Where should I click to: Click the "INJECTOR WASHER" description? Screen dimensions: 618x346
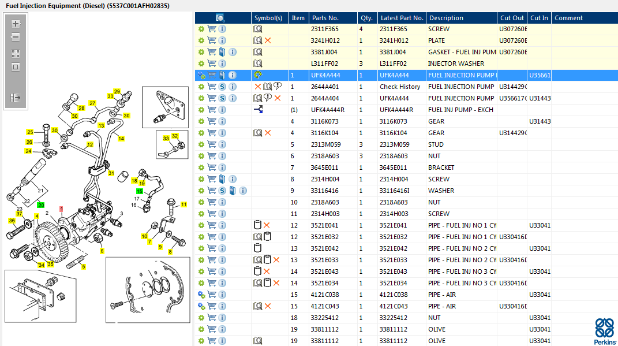pyautogui.click(x=456, y=64)
